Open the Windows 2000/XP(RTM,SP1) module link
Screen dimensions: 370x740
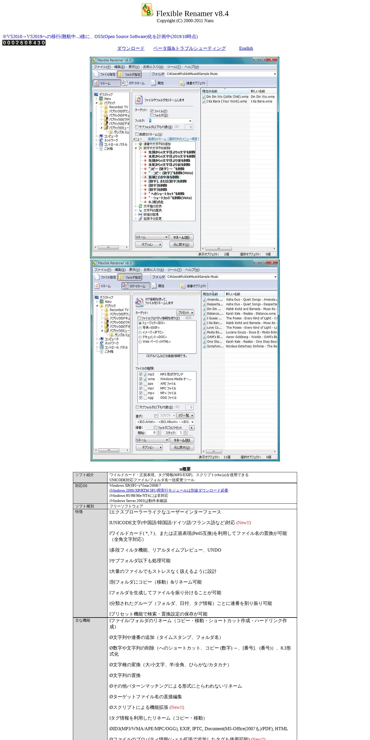169,490
